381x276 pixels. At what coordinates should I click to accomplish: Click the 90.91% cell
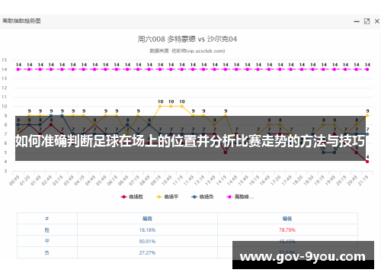[x=147, y=241]
